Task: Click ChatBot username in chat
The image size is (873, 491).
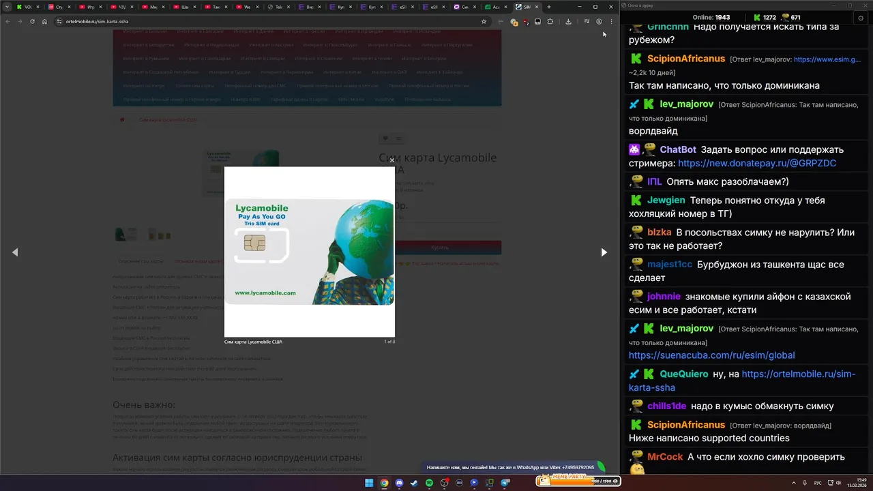Action: (x=678, y=149)
